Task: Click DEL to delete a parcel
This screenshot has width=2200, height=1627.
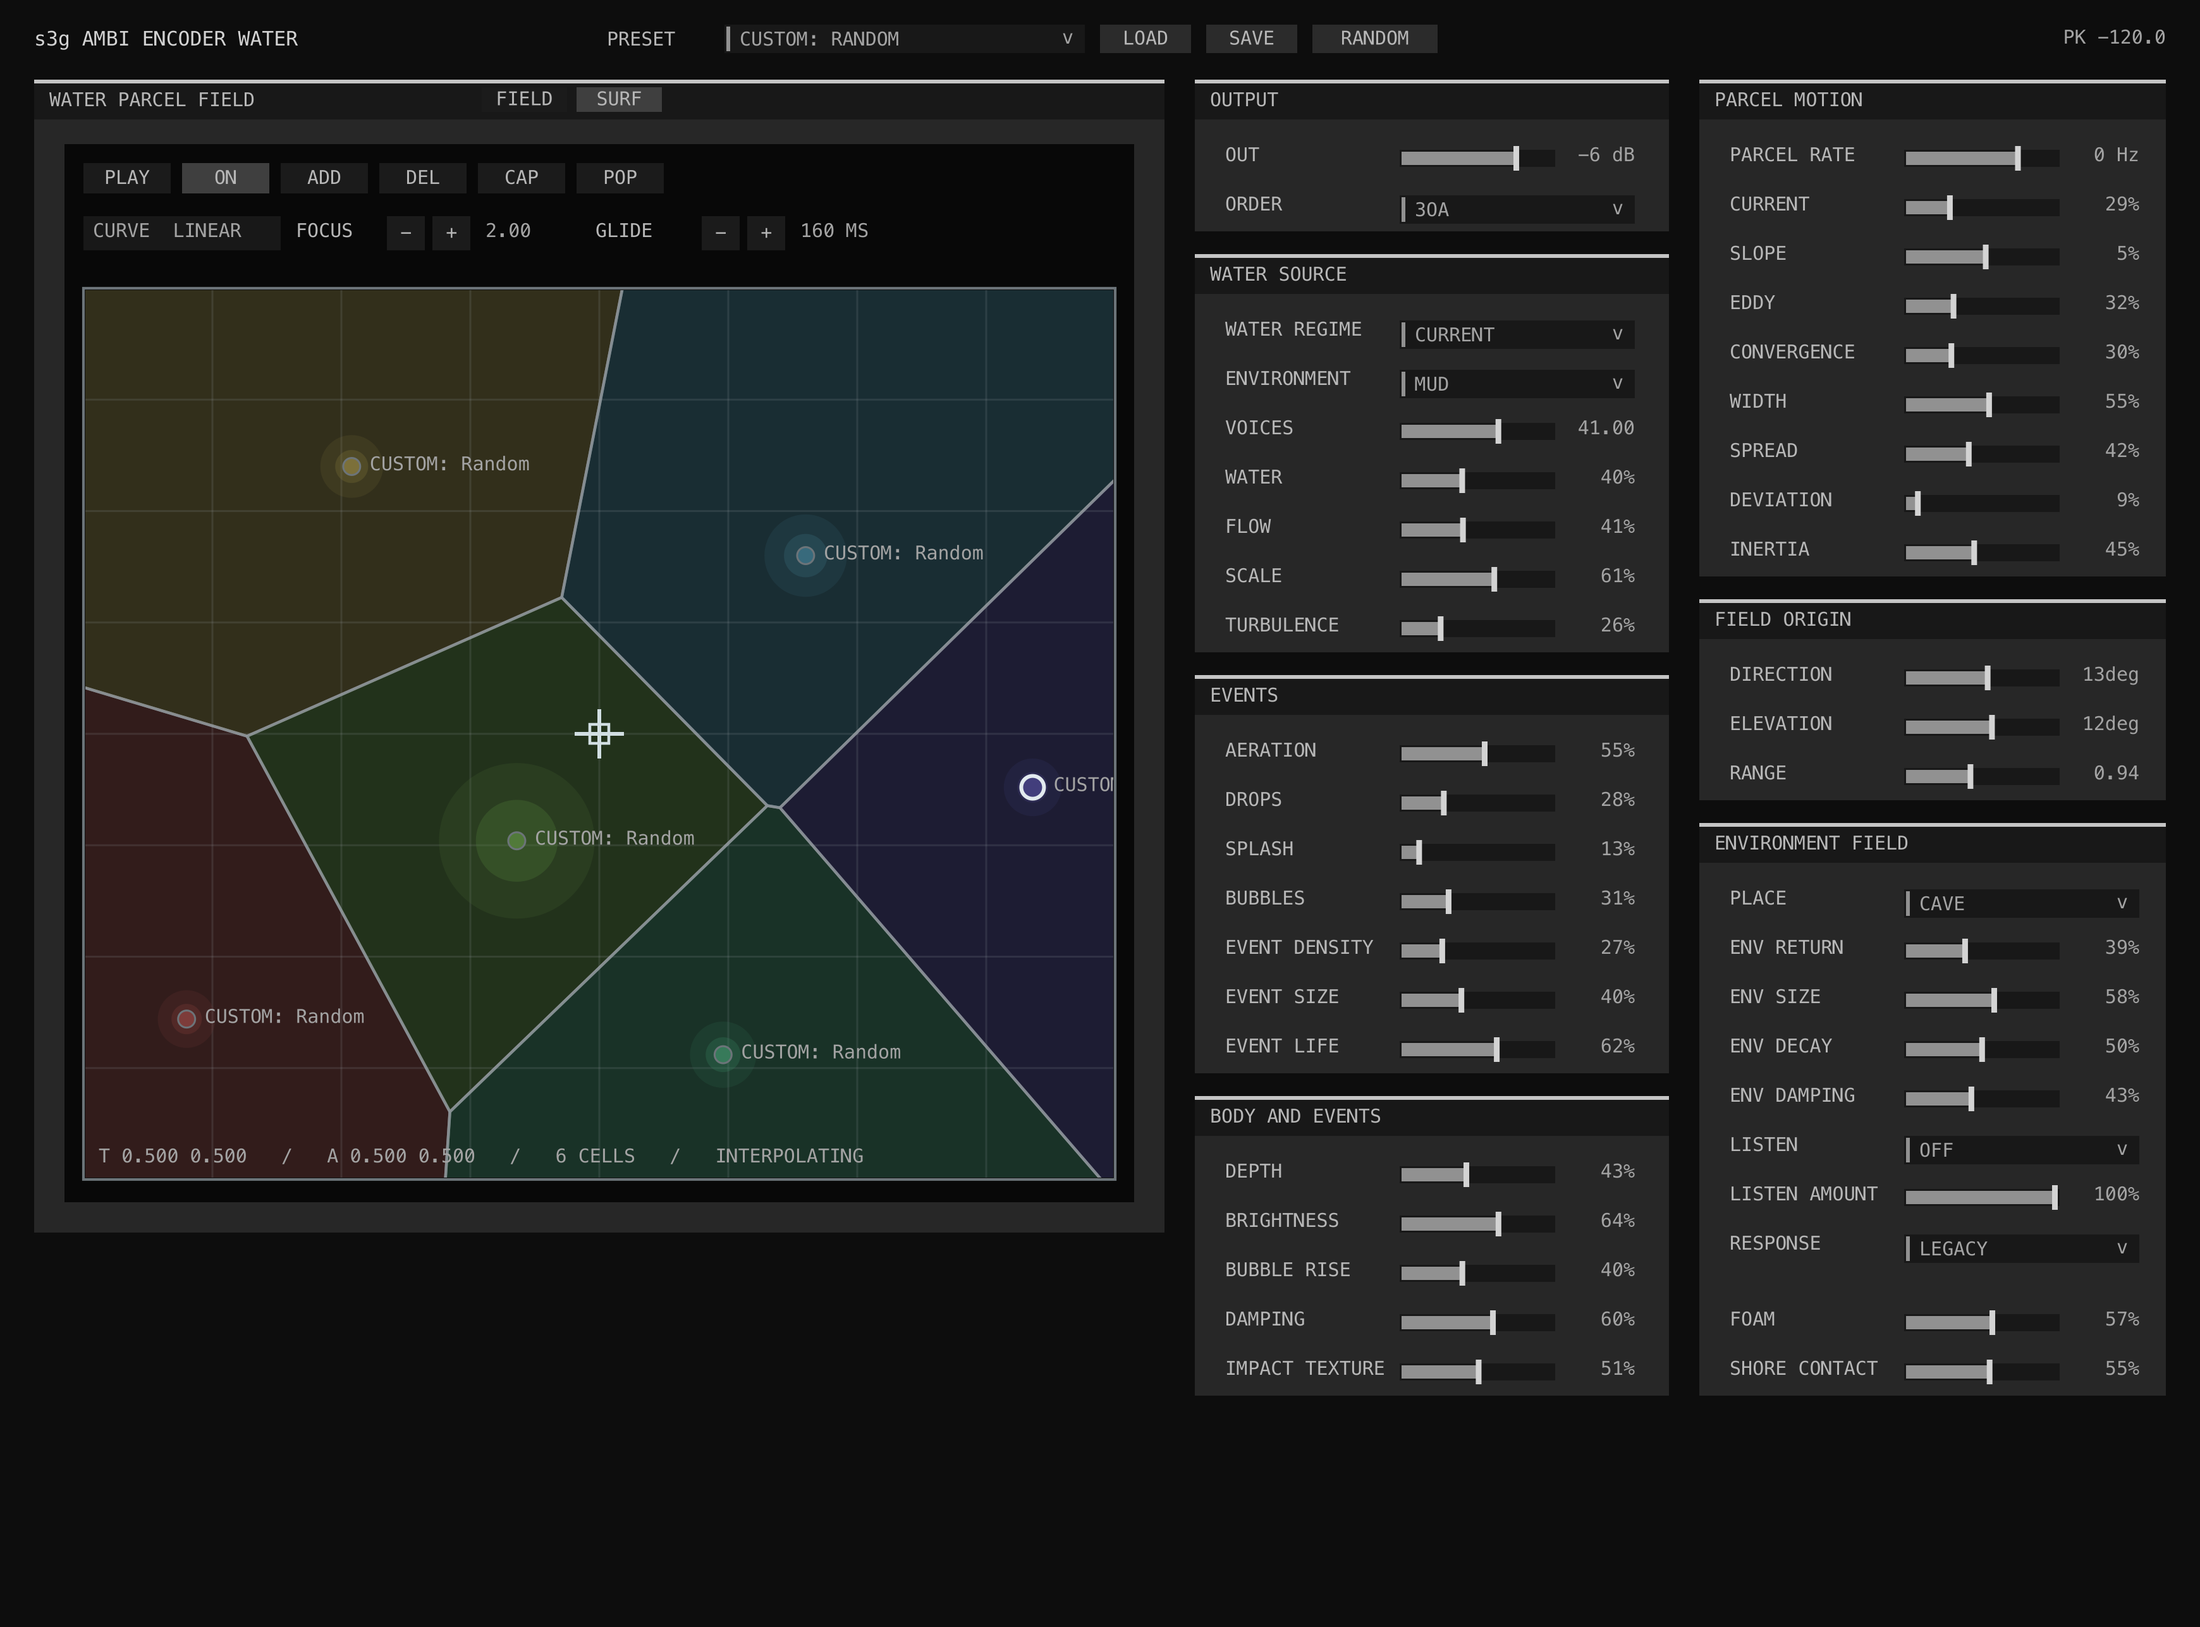Action: 422,178
